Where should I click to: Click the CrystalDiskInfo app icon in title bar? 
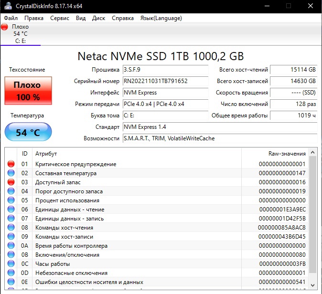[x=8, y=6]
